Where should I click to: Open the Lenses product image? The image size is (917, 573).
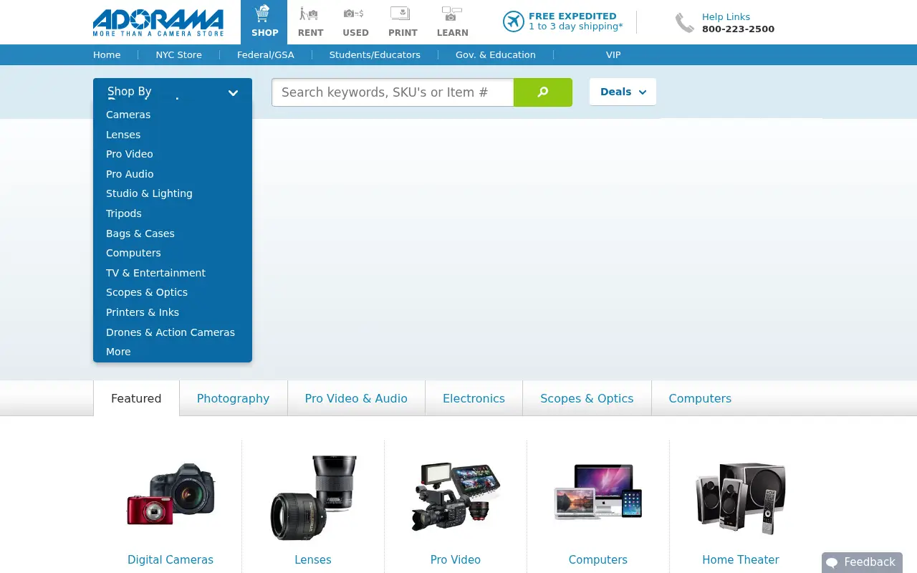[313, 497]
